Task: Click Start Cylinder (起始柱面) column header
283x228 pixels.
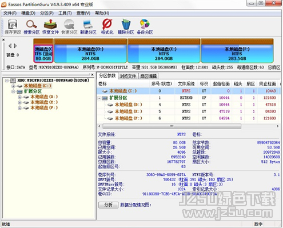Action: point(221,84)
